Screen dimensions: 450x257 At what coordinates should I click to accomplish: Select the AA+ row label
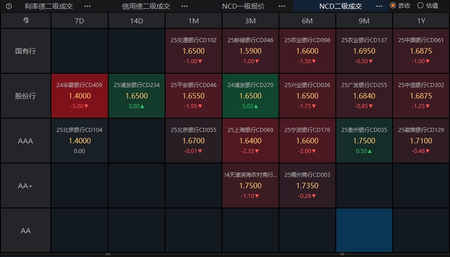26,186
